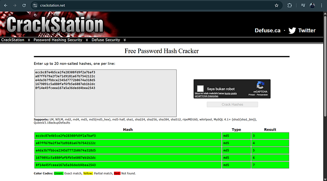Click inside the hash input textarea
Viewport: 327px width, 181px height.
click(106, 93)
